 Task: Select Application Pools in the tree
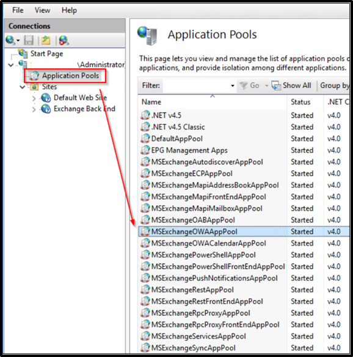pos(70,76)
